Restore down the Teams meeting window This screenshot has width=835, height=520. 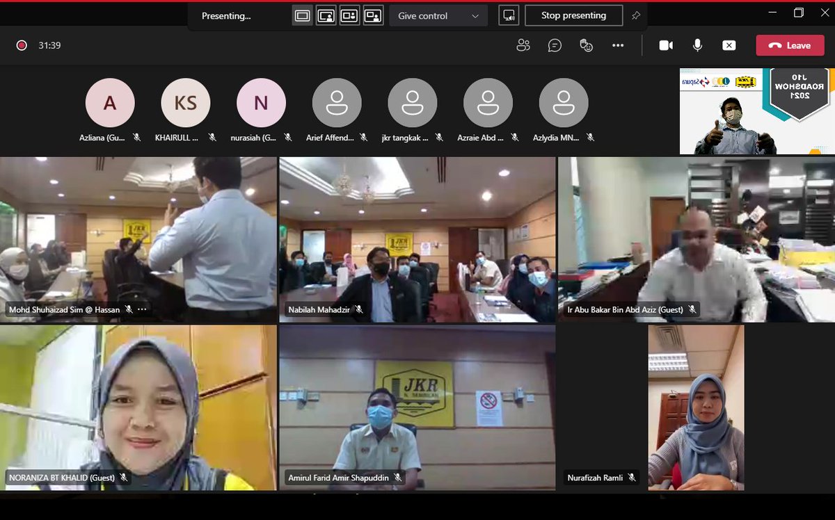799,13
